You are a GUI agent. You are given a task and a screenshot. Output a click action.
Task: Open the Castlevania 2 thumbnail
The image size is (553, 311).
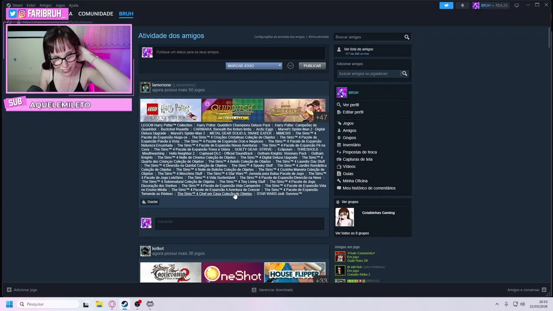[x=171, y=273]
